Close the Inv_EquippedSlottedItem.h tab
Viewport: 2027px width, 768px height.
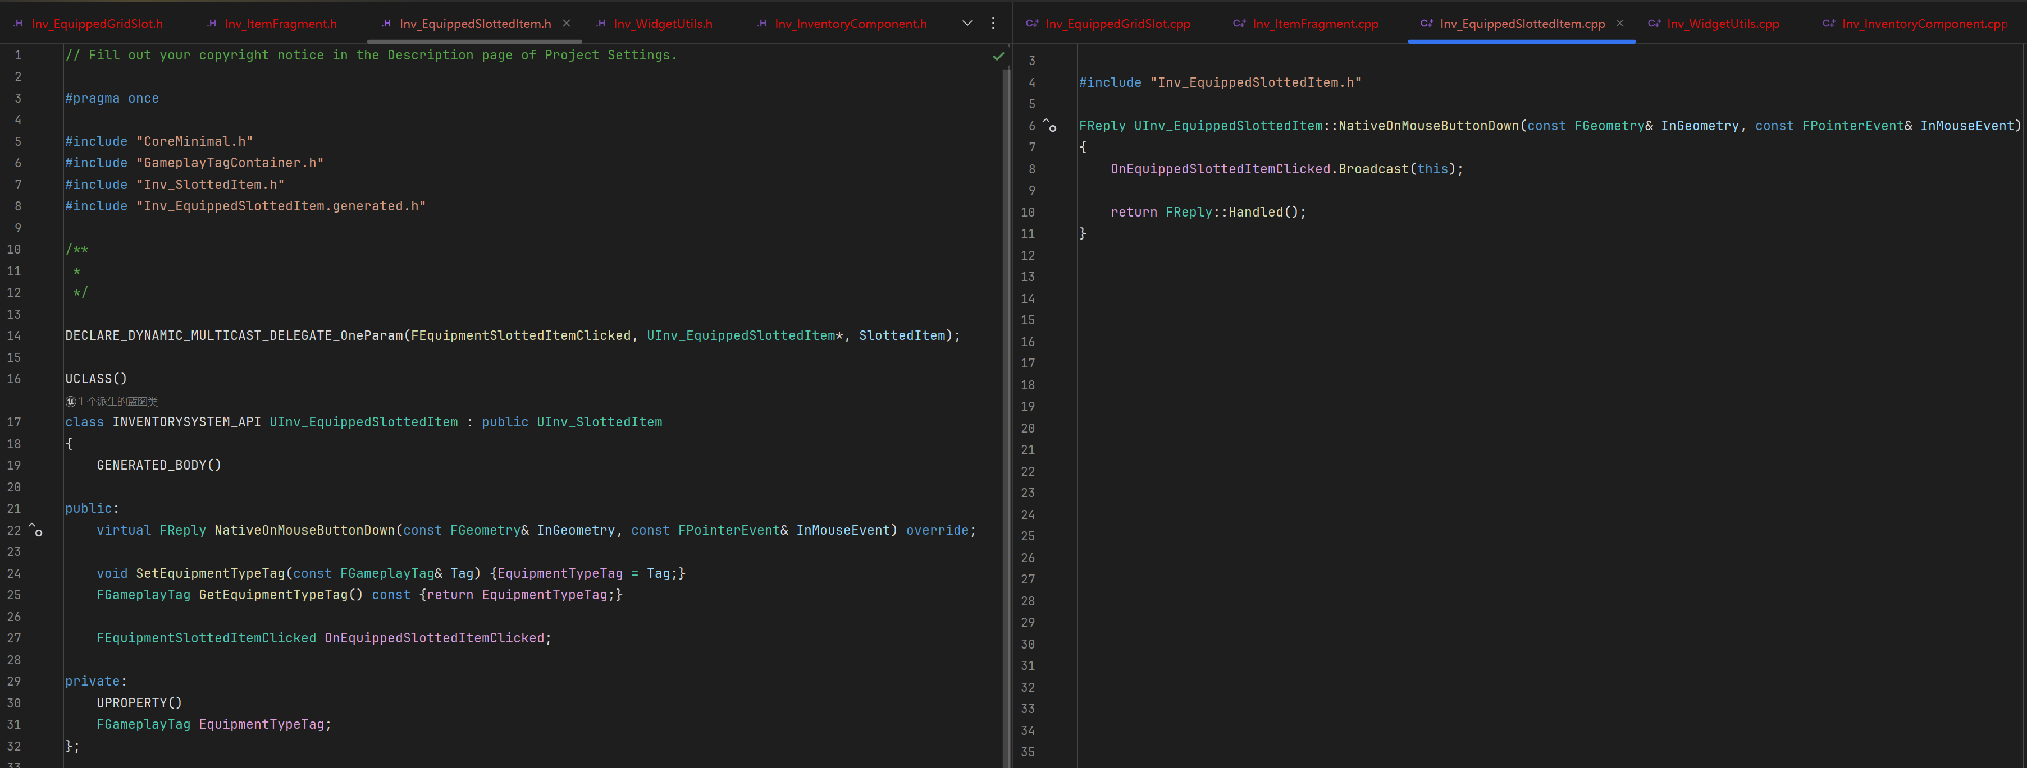(567, 24)
